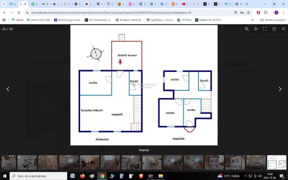
Task: Open the tab search dropdown
Action: (4, 4)
